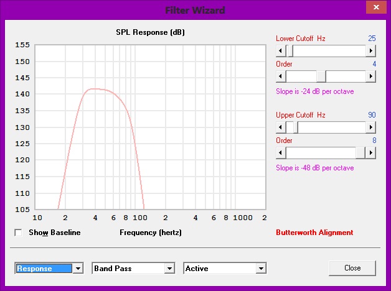Click the upper Order slider track left of thumb
This screenshot has height=291, width=391.
click(x=321, y=152)
